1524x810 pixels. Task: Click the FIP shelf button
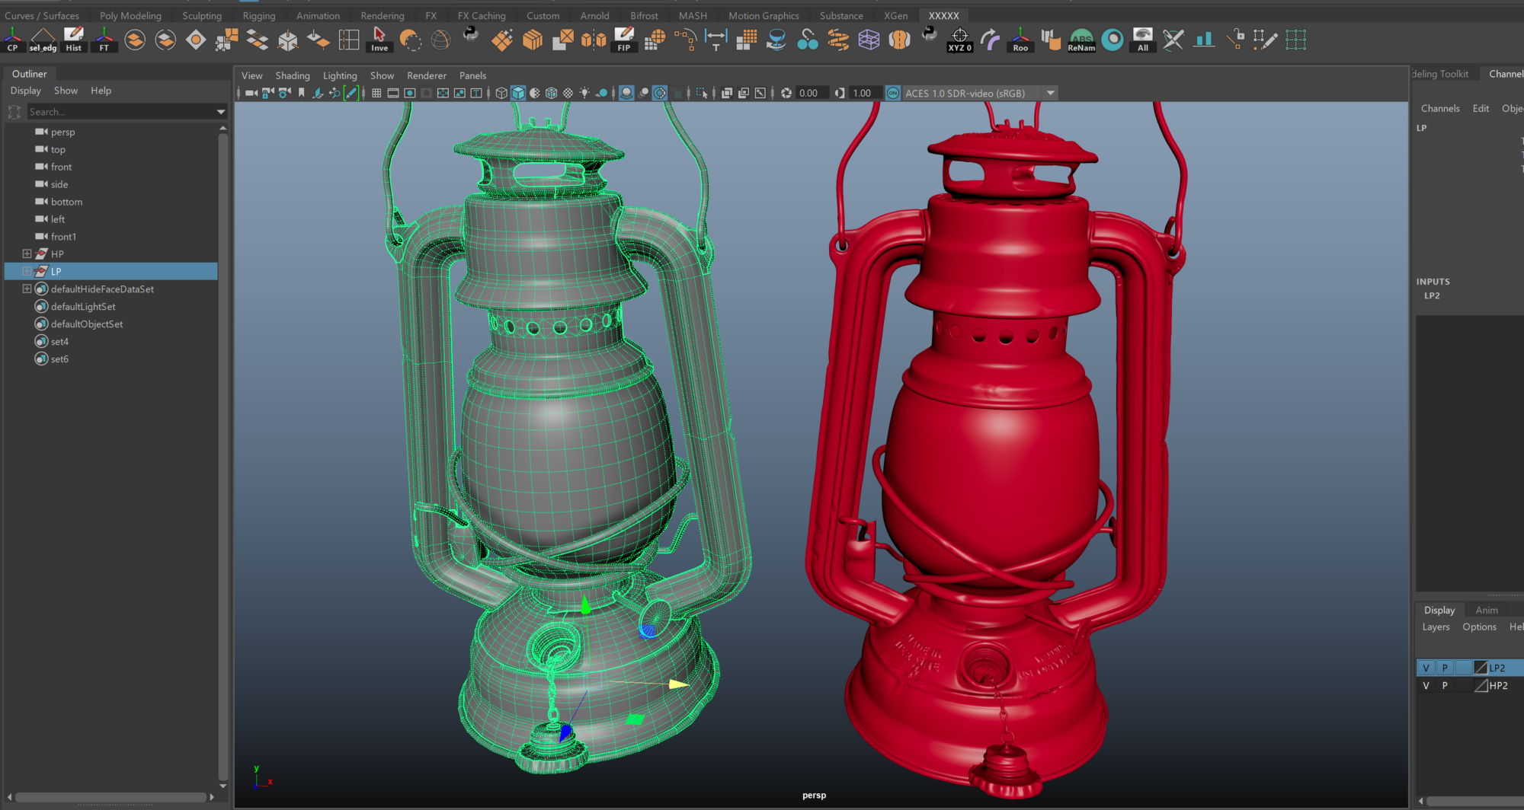[x=623, y=40]
